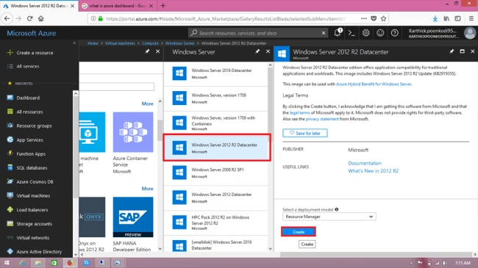Open Azure notifications bell icon

(338, 32)
